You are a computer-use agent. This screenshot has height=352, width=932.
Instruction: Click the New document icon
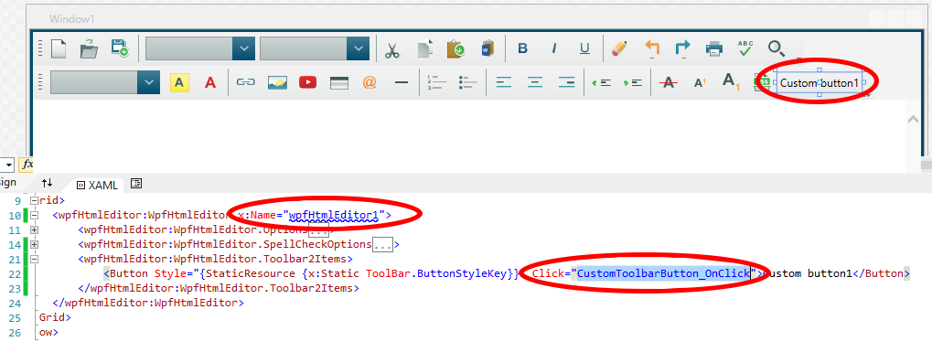pos(59,48)
